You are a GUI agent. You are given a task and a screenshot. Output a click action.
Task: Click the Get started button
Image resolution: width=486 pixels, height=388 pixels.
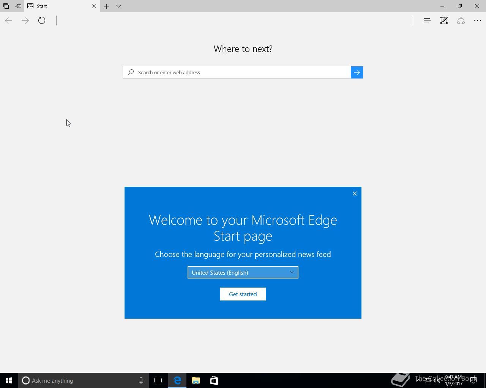pyautogui.click(x=243, y=294)
